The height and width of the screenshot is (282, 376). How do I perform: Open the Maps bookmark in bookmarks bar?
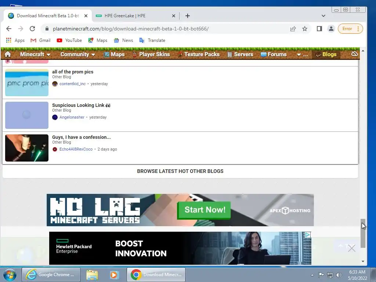pos(98,40)
